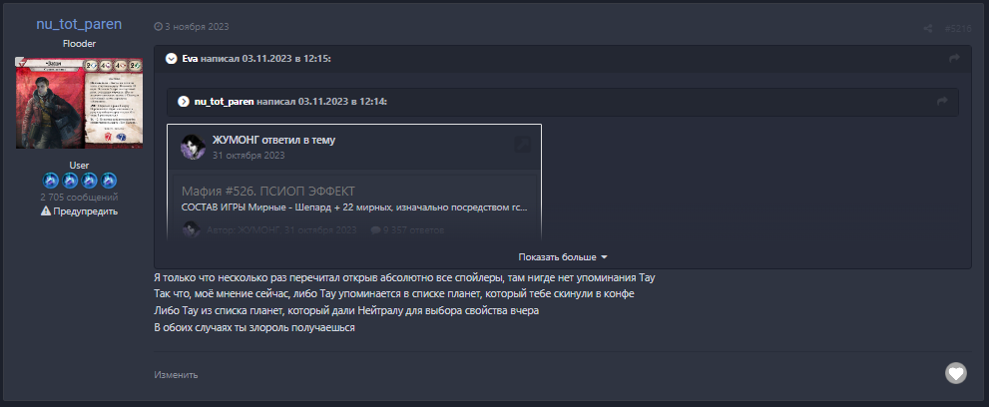Click the Eva username in the quote header
This screenshot has height=407, width=989.
190,59
